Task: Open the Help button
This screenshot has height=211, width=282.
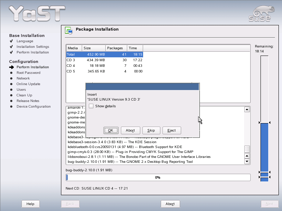Action: [x=30, y=204]
